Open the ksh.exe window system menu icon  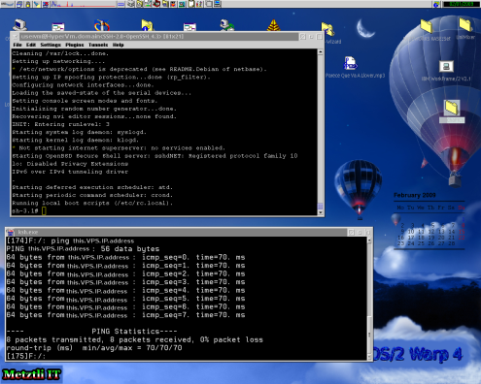11,232
